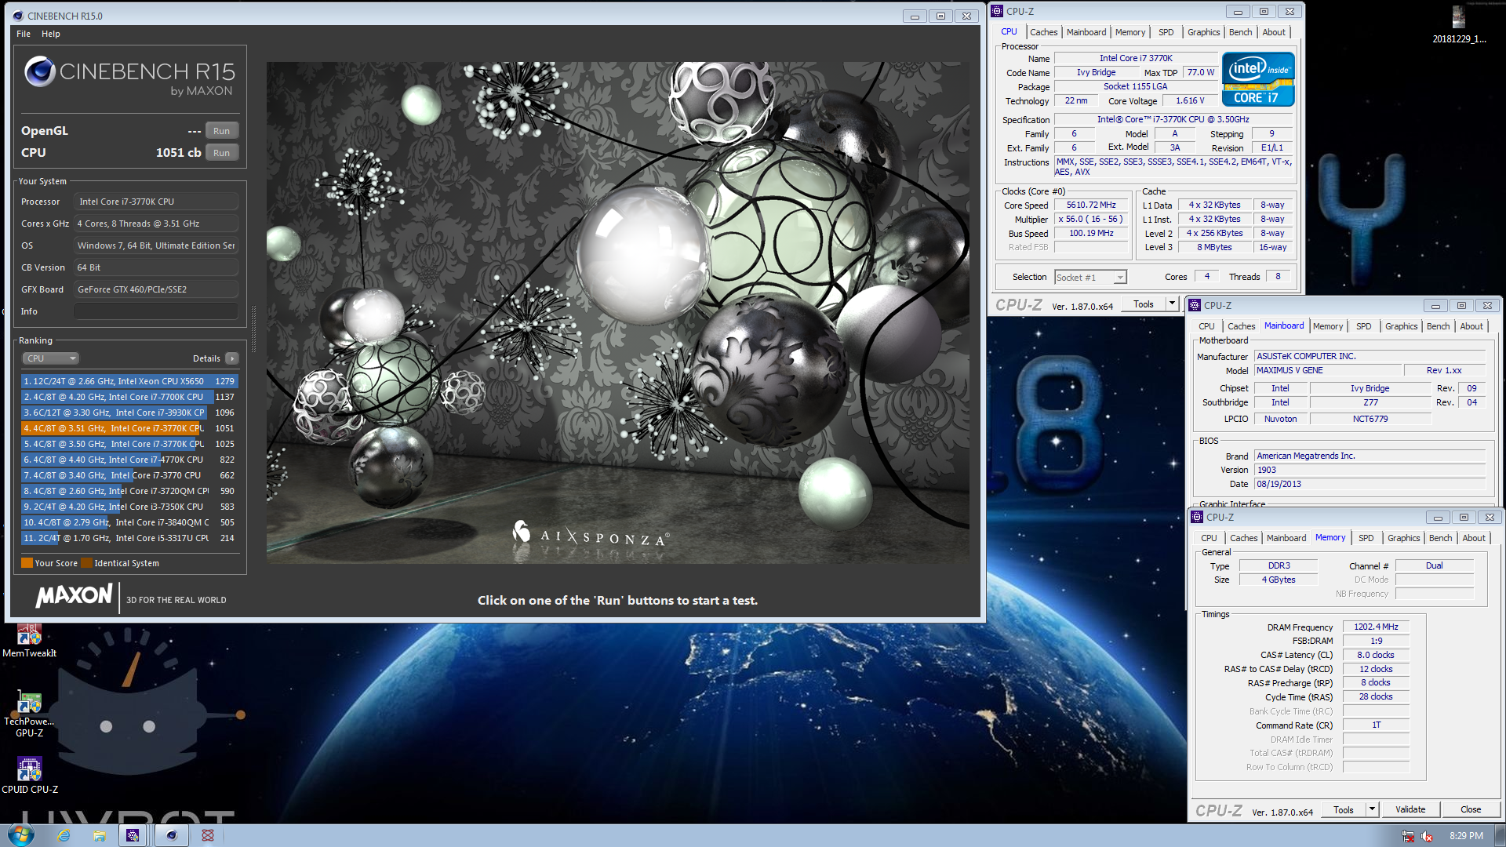Click the 8:29 PM taskbar clock
1506x847 pixels.
pos(1466,835)
